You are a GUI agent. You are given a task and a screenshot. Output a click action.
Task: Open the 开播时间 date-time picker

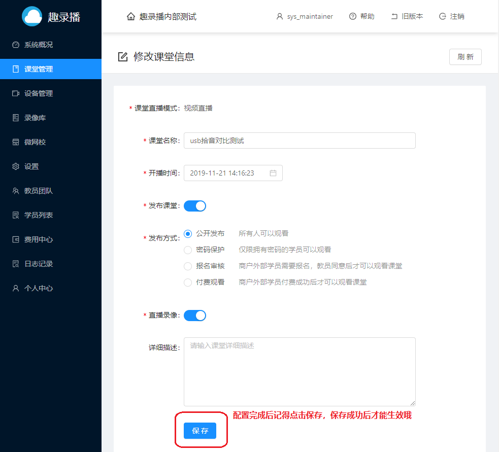pyautogui.click(x=233, y=173)
